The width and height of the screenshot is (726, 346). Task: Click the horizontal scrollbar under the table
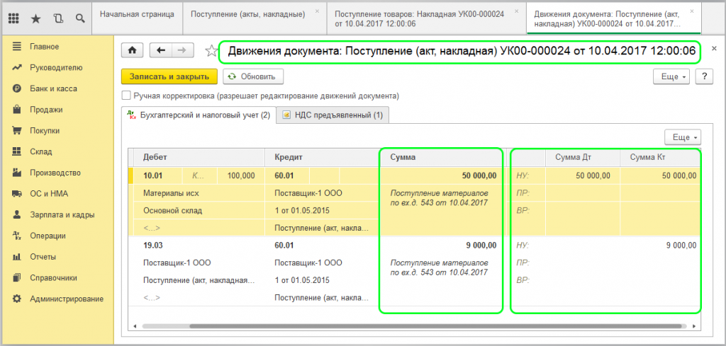point(411,327)
